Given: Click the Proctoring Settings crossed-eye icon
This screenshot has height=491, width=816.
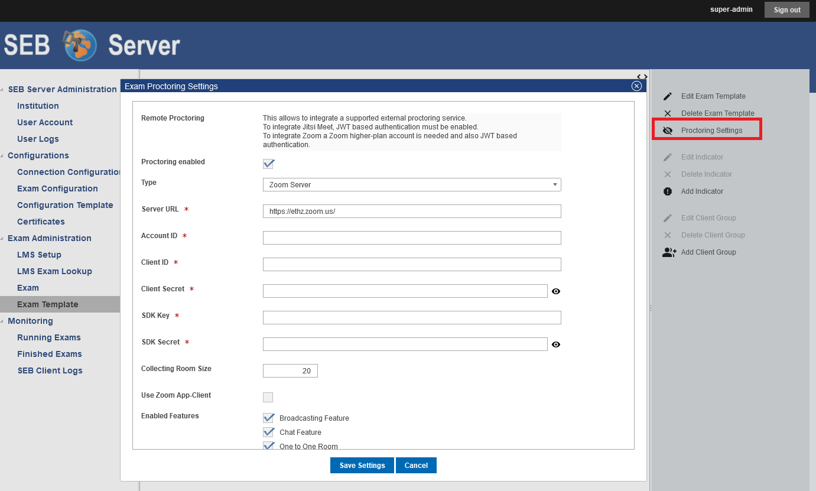Looking at the screenshot, I should point(668,131).
